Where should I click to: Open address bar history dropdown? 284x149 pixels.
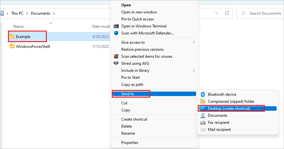point(217,13)
